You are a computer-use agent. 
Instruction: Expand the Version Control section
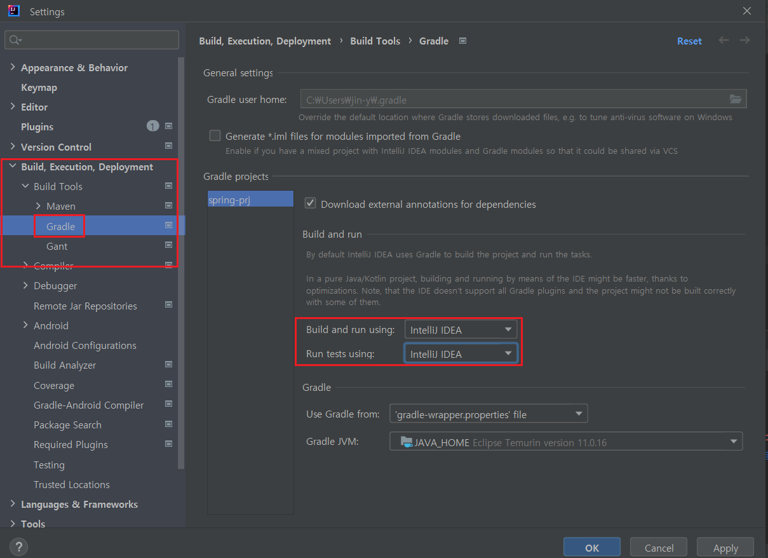(x=13, y=147)
